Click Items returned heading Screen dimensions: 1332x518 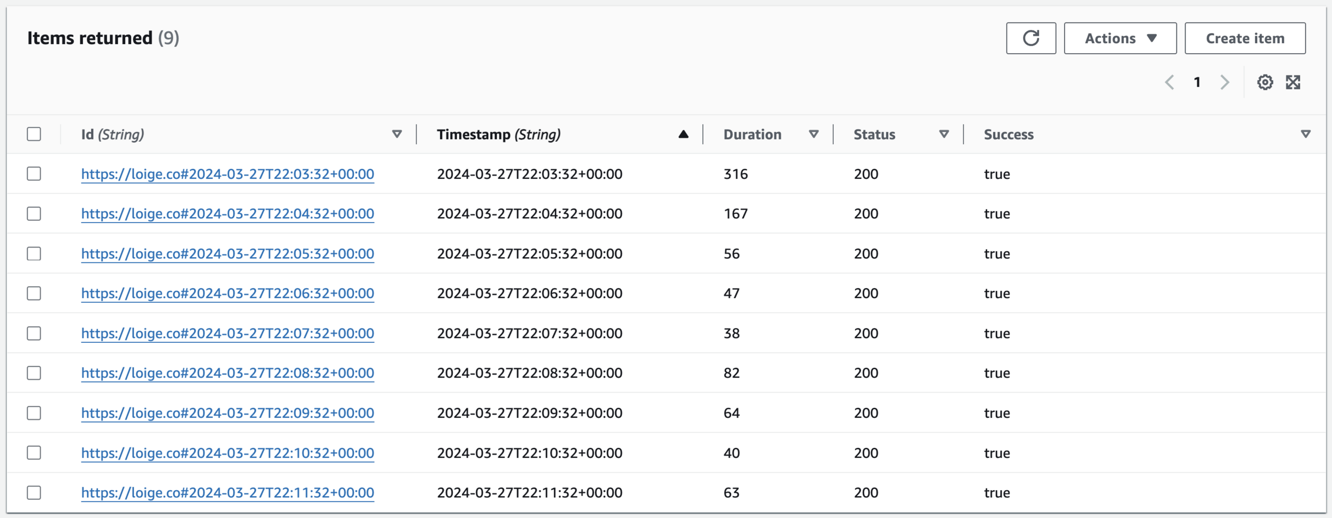[x=90, y=38]
